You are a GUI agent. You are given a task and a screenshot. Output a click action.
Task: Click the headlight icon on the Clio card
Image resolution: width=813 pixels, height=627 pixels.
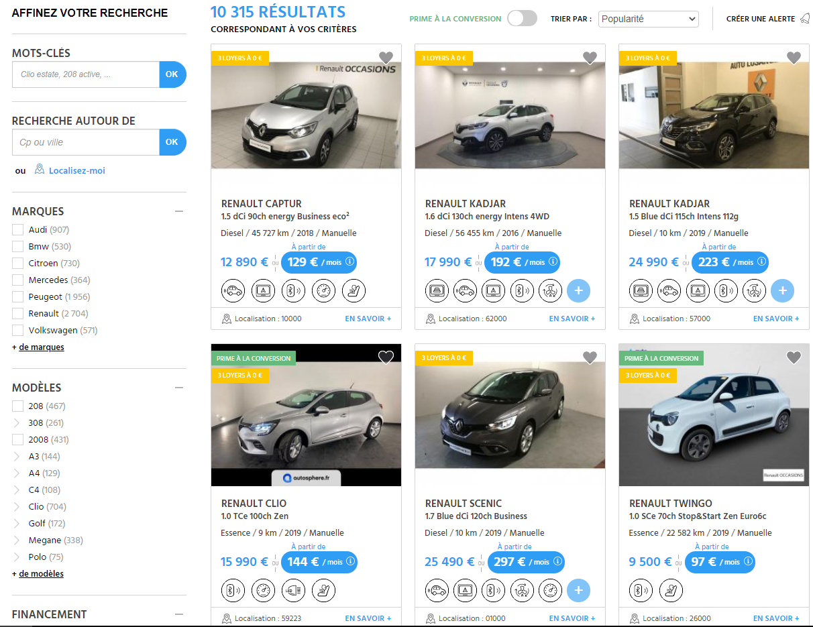[x=293, y=591]
